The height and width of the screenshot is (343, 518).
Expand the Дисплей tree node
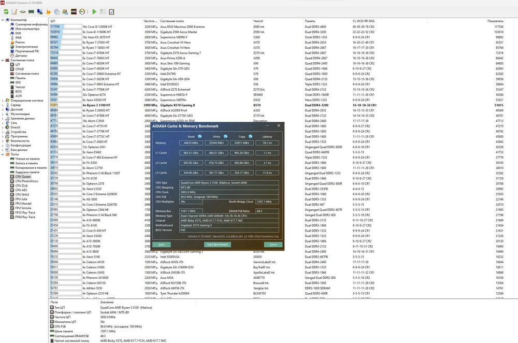(x=3, y=109)
